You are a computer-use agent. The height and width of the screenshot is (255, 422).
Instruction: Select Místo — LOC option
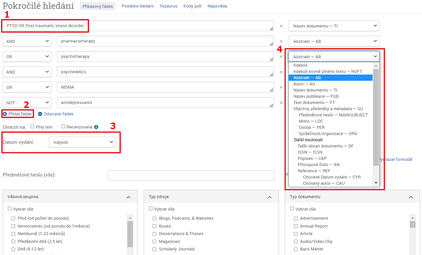(x=330, y=121)
